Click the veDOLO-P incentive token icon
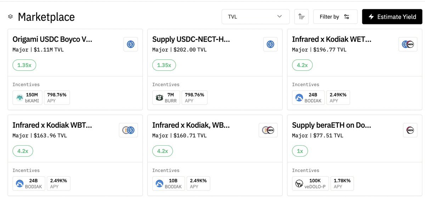This screenshot has width=425, height=199. pos(299,183)
